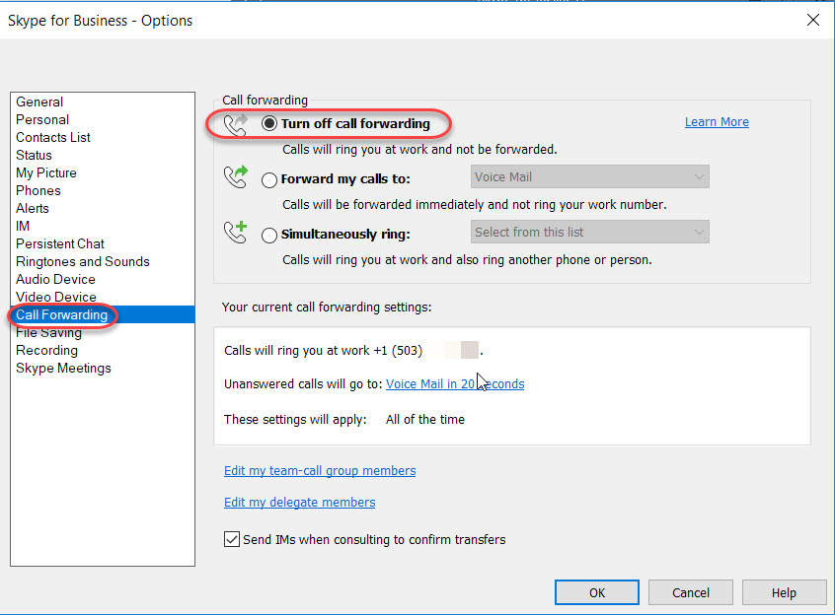Open "Edit my team-call group members"
This screenshot has width=835, height=615.
click(320, 470)
